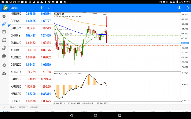Select the XAUUSD quote row

click(31, 86)
